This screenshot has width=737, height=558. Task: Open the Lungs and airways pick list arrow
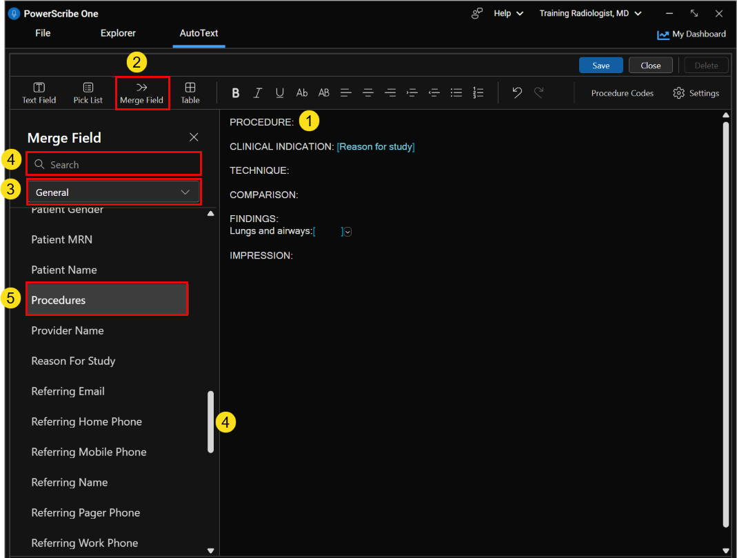[347, 231]
